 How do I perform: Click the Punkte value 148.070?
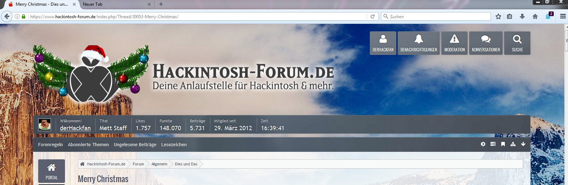point(170,128)
